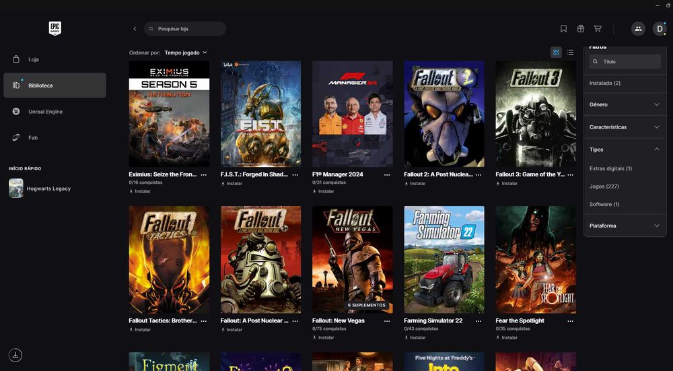
Task: Open the Fallout: New Vegas cover art
Action: coord(353,260)
